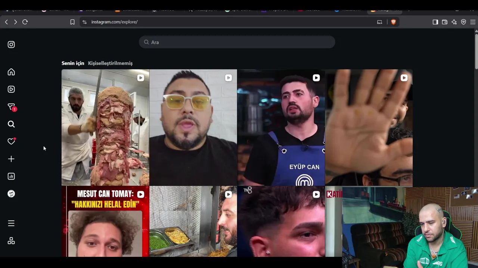Open the Meta apps grid icon
Viewport: 478px width, 268px height.
(11, 241)
